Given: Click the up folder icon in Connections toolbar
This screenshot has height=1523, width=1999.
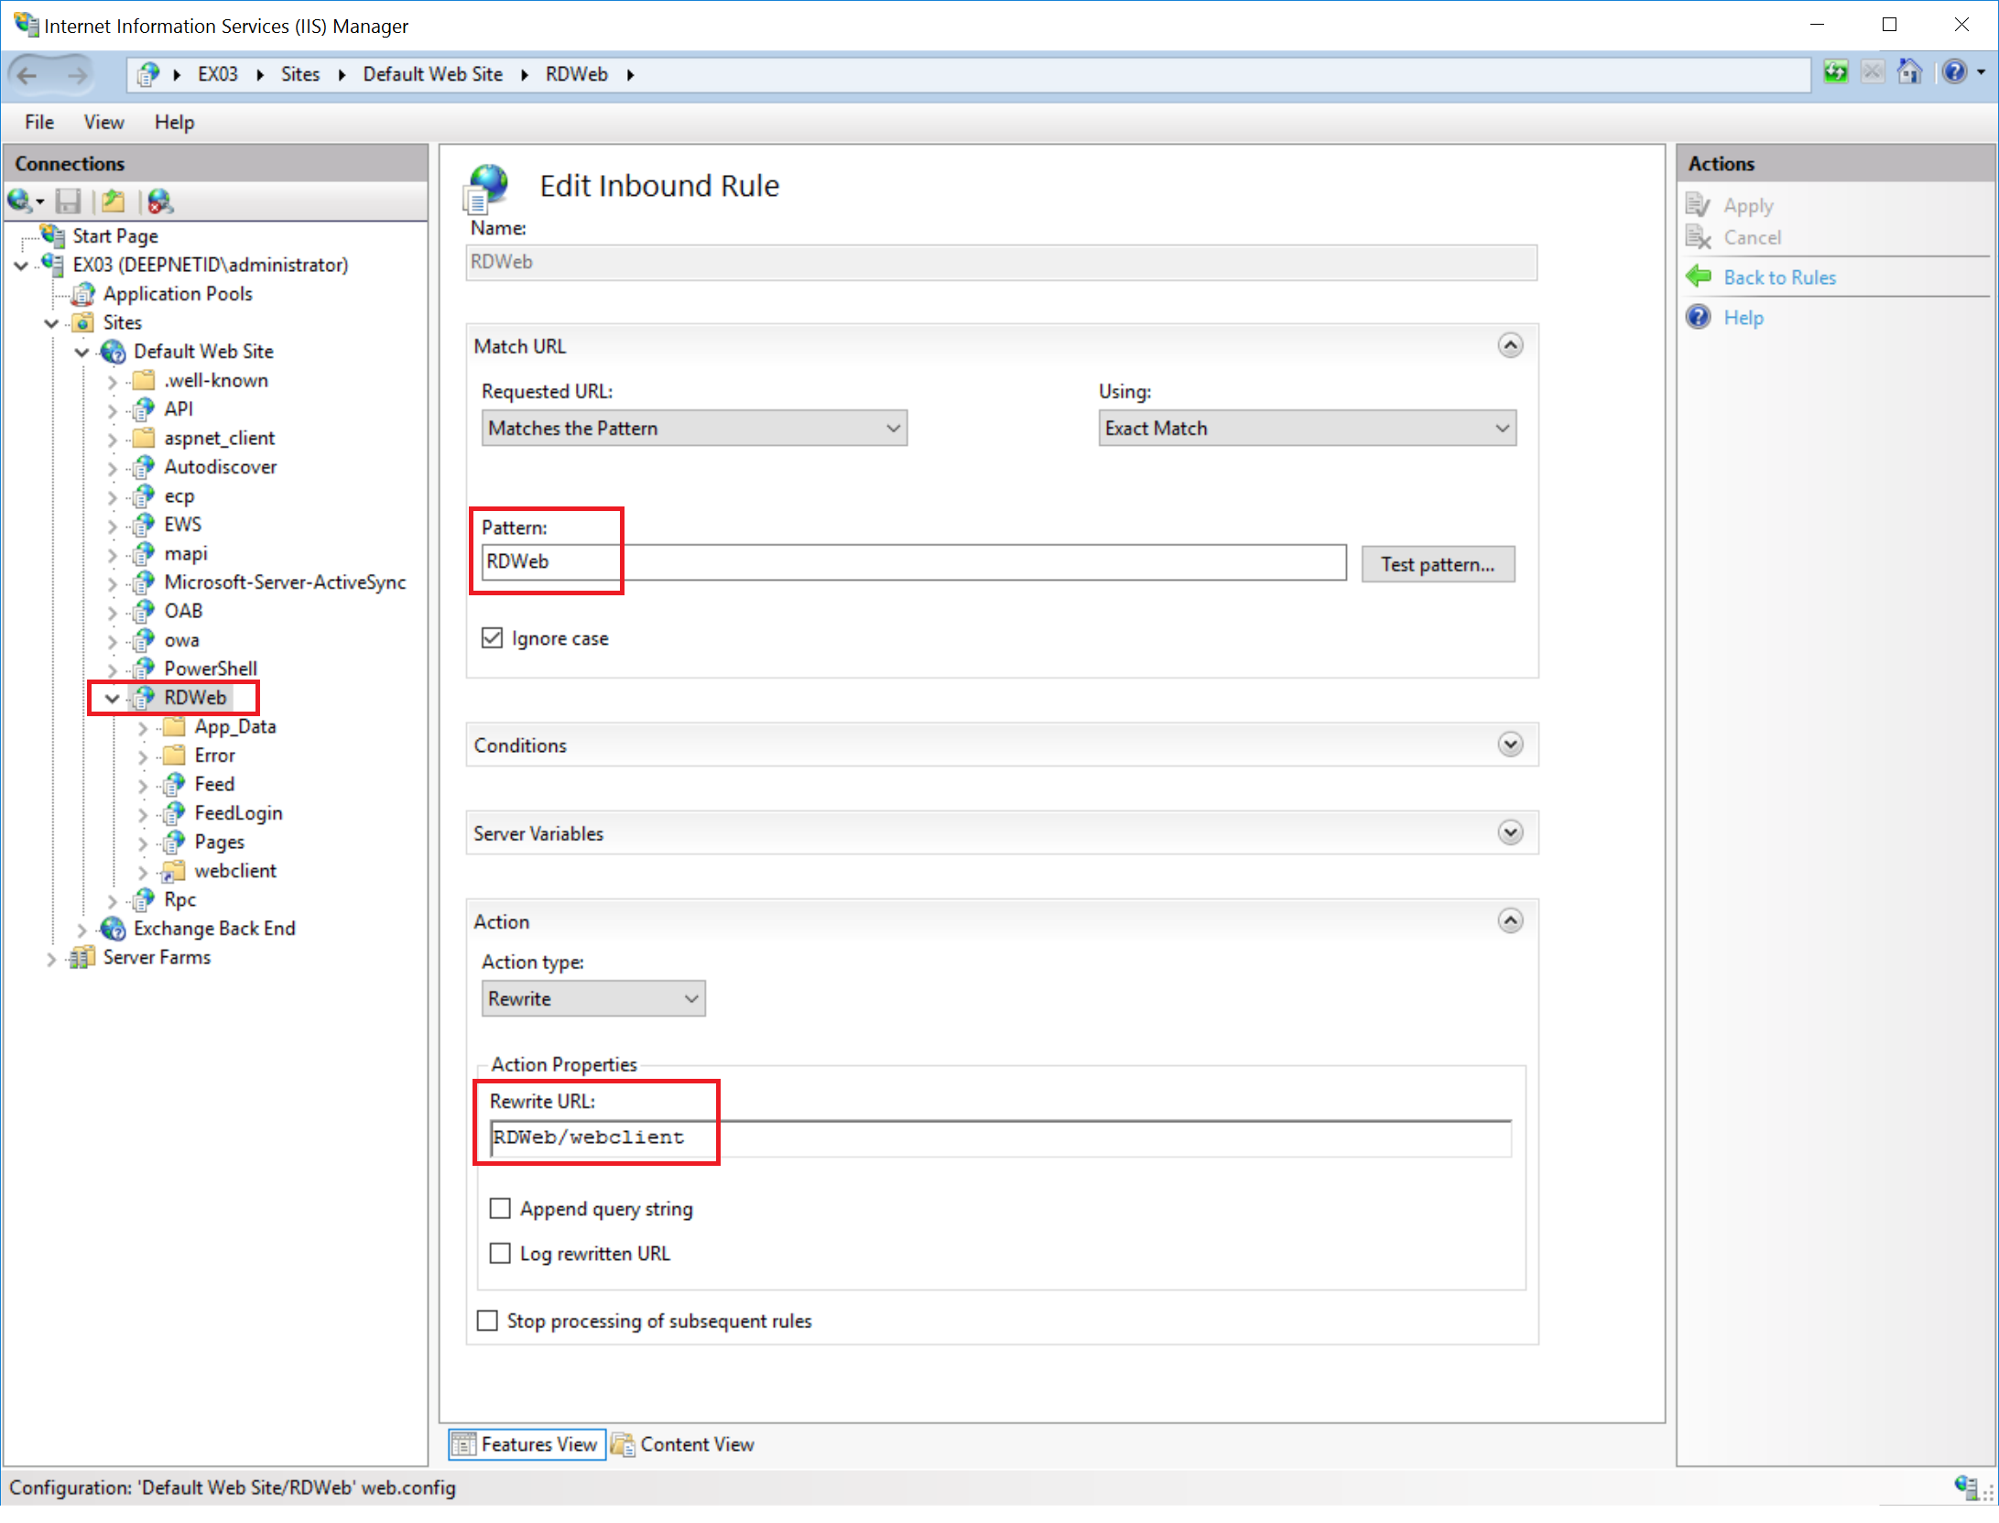Looking at the screenshot, I should [x=114, y=201].
